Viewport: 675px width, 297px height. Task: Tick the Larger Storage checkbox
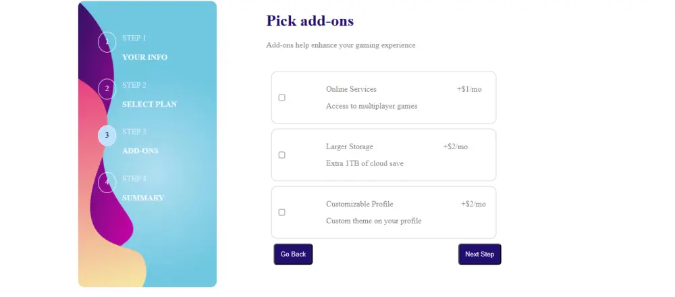(282, 155)
